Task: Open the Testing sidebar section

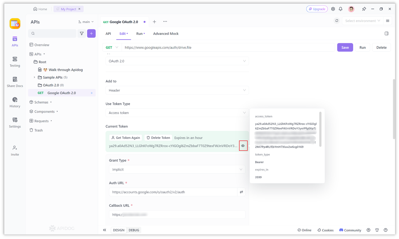Action: (15, 62)
